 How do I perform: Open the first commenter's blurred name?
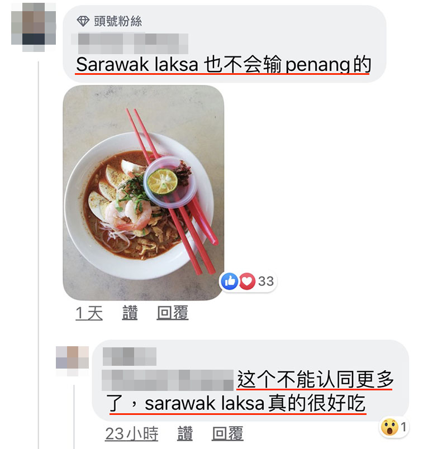tap(130, 44)
